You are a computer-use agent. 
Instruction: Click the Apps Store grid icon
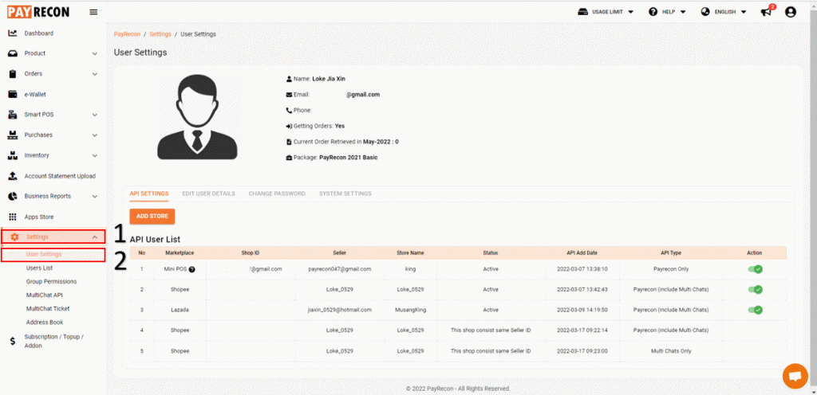point(13,217)
